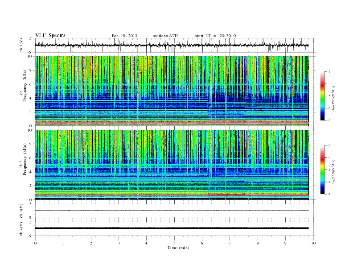353x273 pixels.
Task: Click the ch.2 color bar "log(PSD)(V²/Hz)" label
Action: (334, 171)
